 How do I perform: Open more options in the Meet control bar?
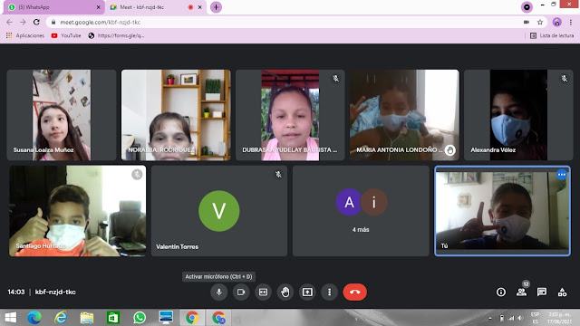329,292
